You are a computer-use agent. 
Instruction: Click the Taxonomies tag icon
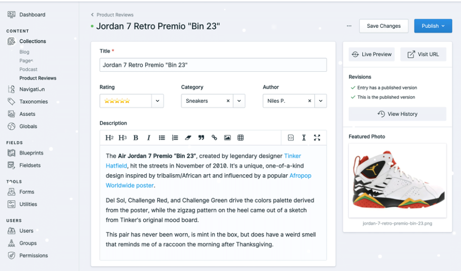tap(11, 102)
